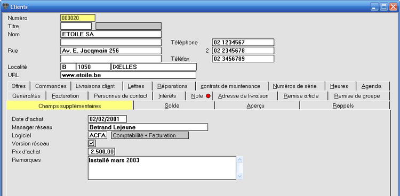Click the postal code field 1050
Image resolution: width=400 pixels, height=196 pixels.
93,67
